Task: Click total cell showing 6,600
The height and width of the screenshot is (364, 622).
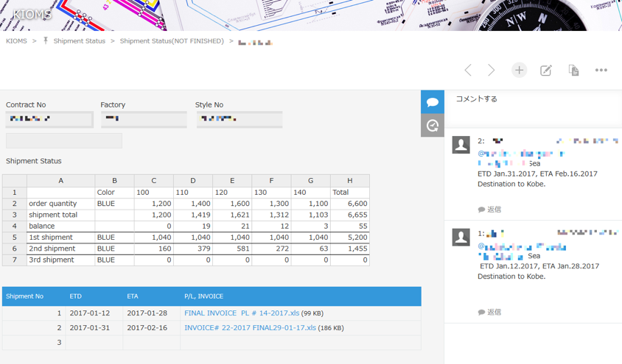Action: pos(350,204)
